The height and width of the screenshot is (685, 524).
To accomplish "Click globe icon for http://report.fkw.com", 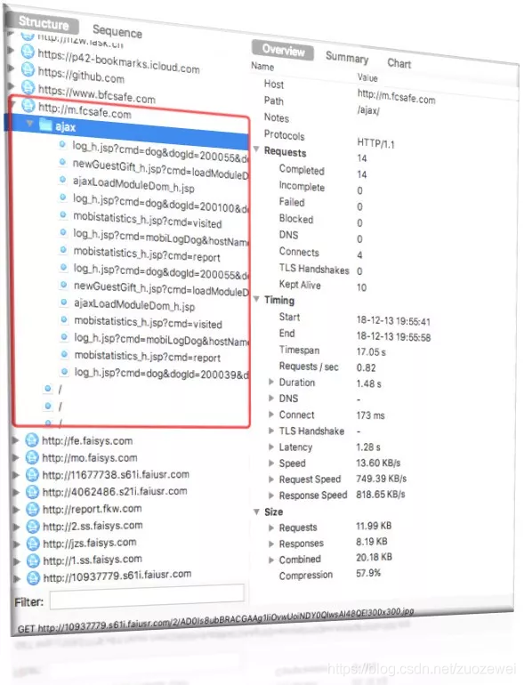I will click(32, 509).
